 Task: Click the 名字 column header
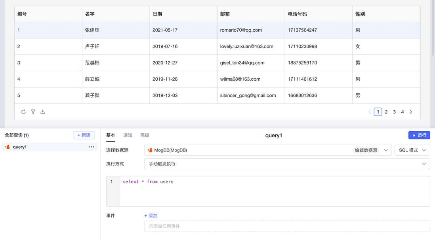116,14
